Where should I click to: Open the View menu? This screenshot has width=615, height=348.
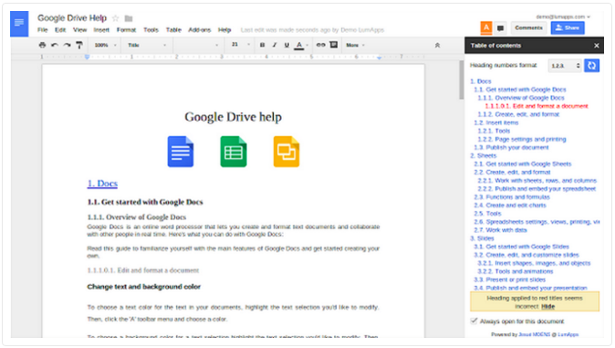point(79,30)
